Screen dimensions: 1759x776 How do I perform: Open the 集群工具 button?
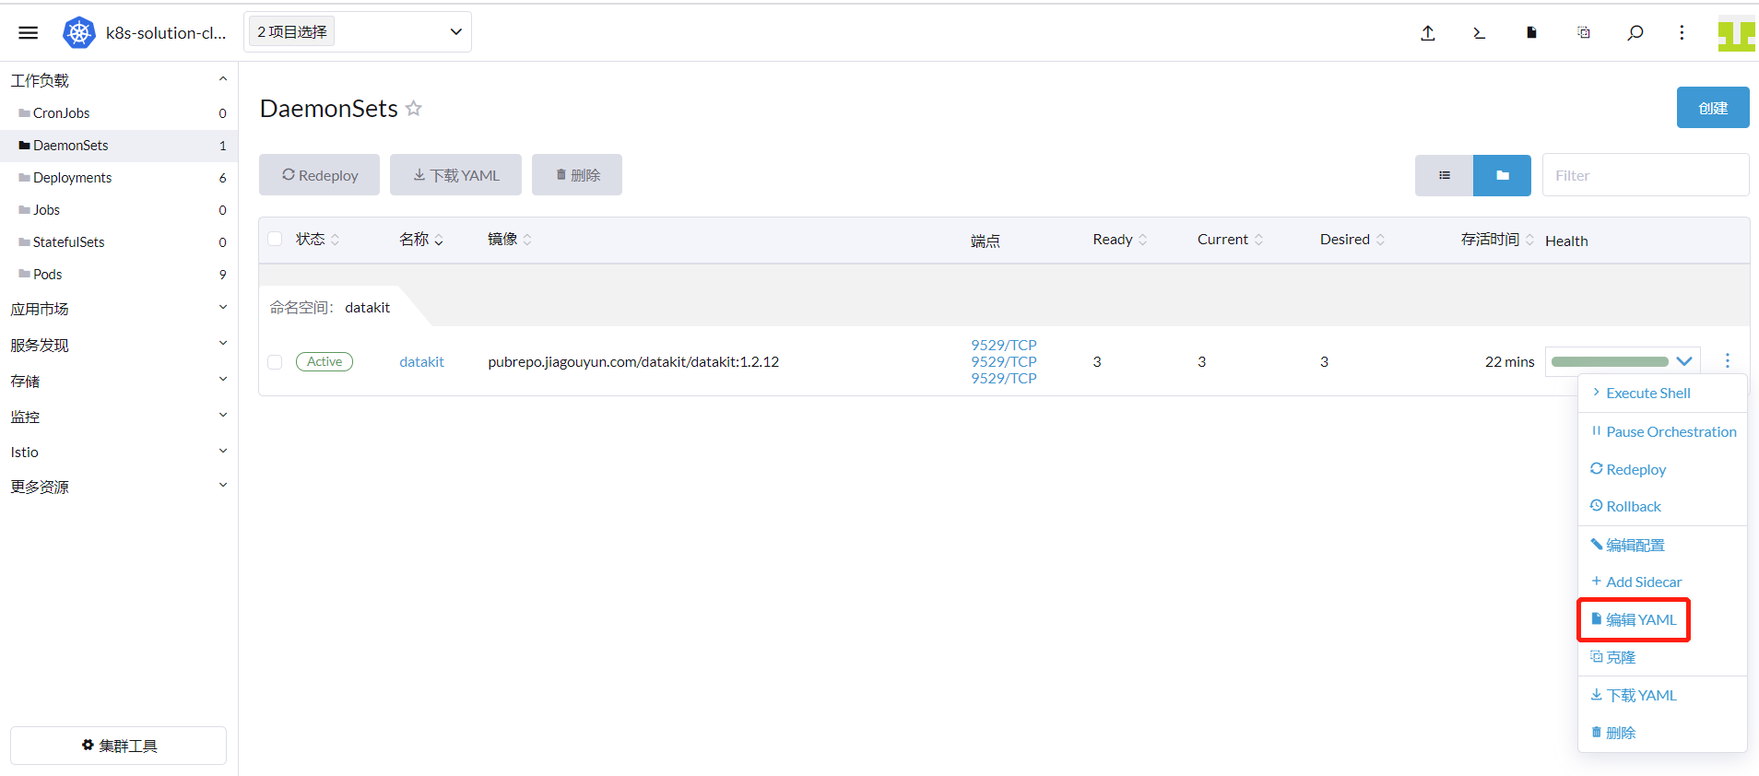(x=118, y=746)
